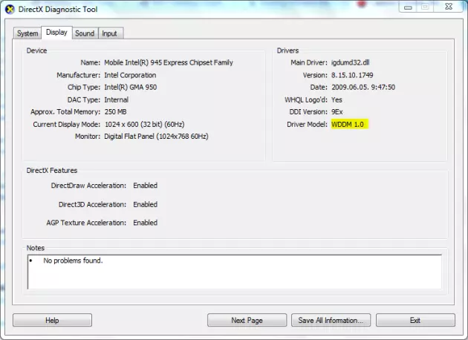
Task: Click the Device group heading
Action: click(x=36, y=50)
